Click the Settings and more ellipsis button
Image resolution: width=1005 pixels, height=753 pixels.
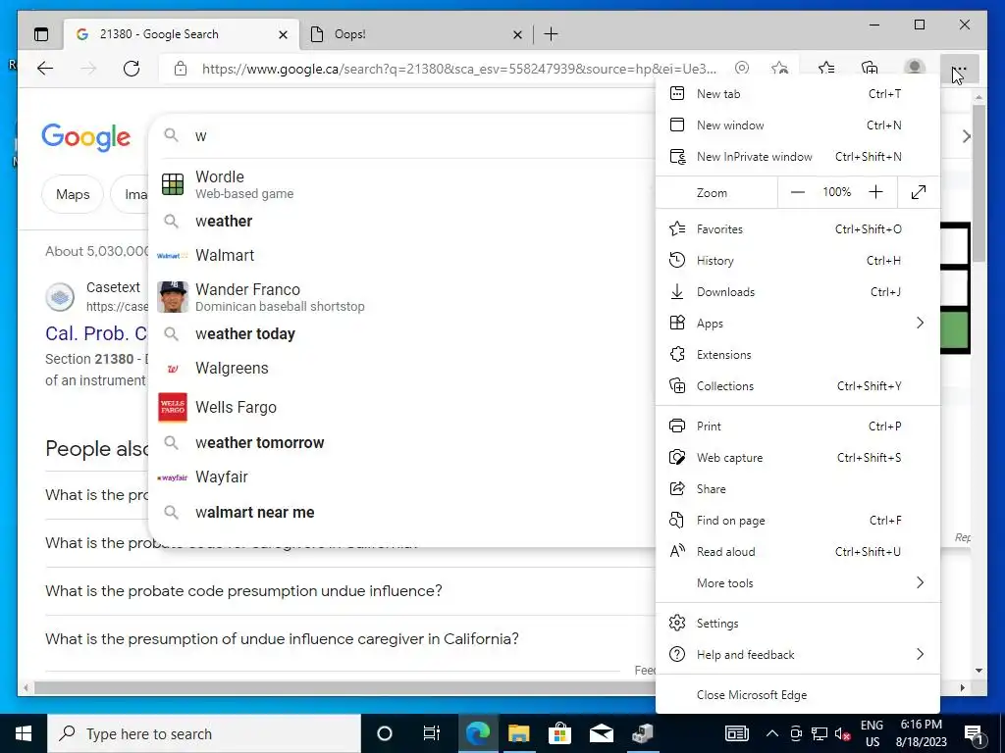pos(959,70)
